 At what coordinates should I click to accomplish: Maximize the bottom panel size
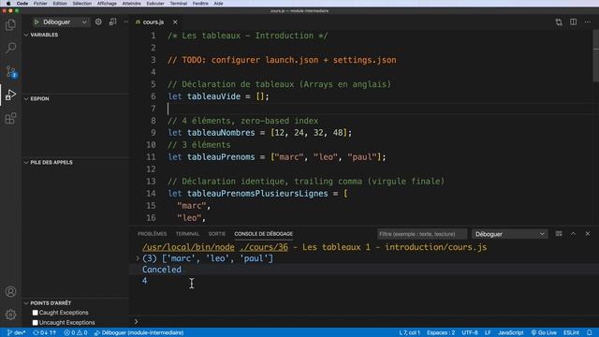[x=574, y=234]
